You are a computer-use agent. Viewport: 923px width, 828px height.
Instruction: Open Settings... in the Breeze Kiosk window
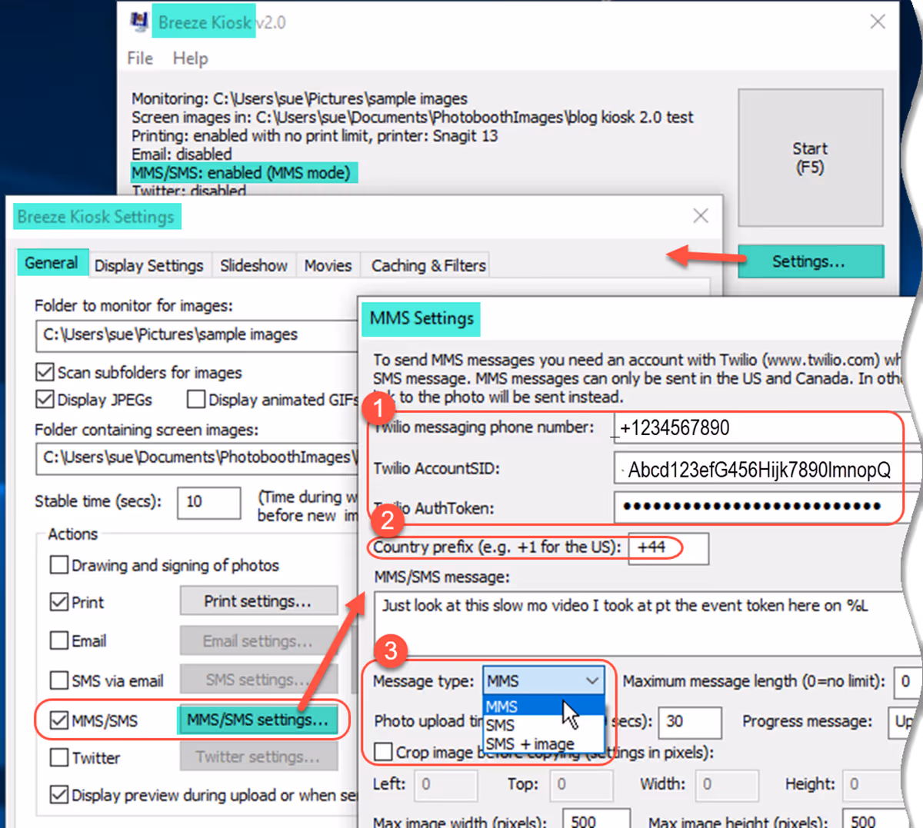click(810, 261)
